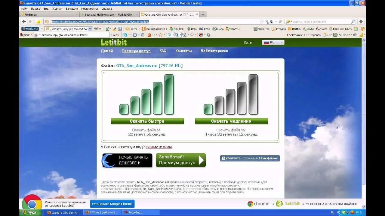Image resolution: width=385 pixels, height=216 pixels.
Task: Click the Воронеж +29°C weather widget
Action: tap(340, 29)
